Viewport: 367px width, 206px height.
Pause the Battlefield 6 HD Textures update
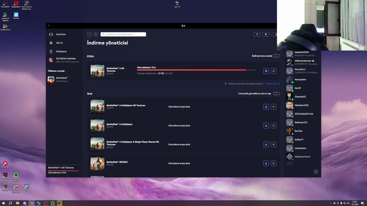point(266,71)
